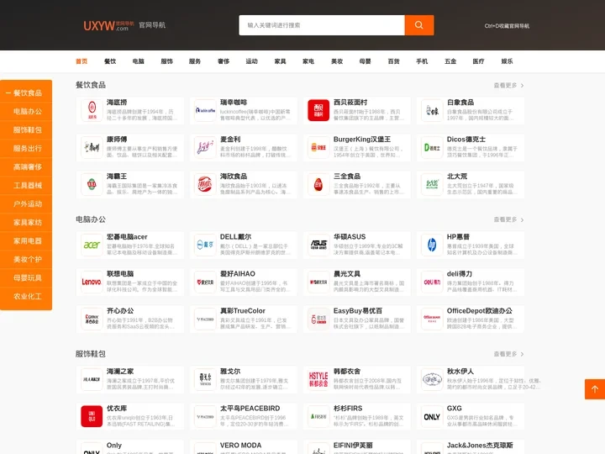
Task: Open the GXG card's ONLY logo
Action: (432, 416)
